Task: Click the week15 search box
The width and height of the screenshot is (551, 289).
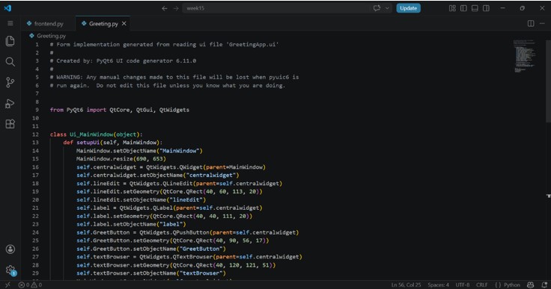Action: (275, 8)
